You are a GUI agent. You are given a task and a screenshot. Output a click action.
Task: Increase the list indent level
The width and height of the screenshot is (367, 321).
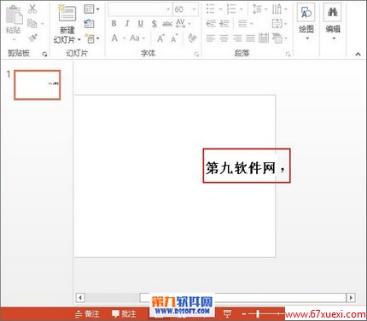pos(224,24)
